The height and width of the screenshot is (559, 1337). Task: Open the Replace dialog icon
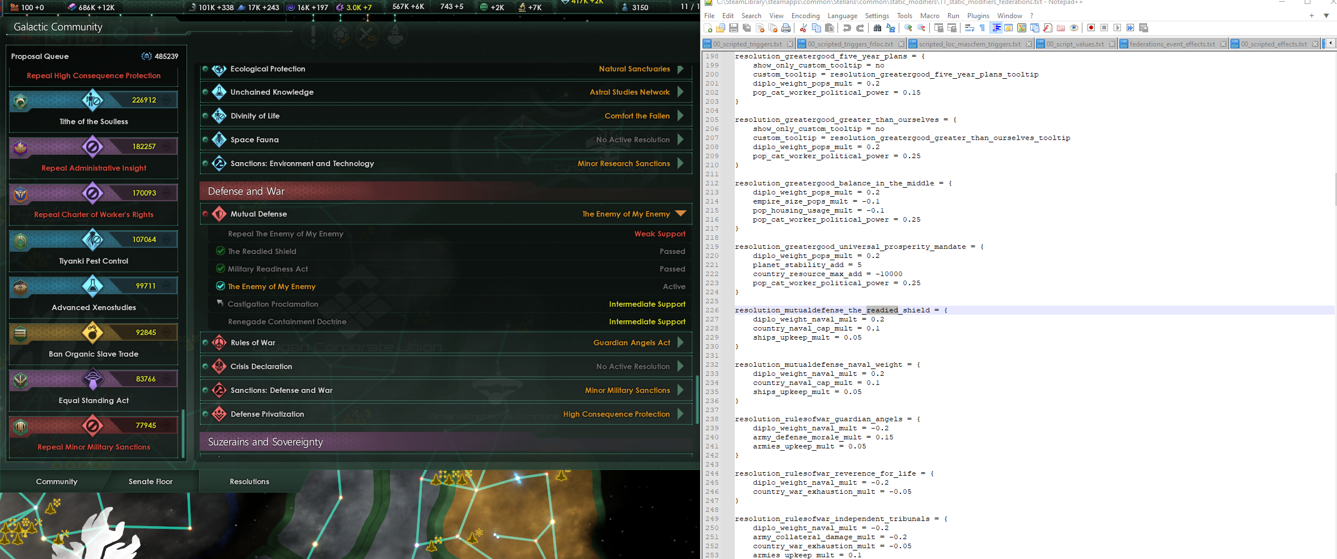pos(890,28)
